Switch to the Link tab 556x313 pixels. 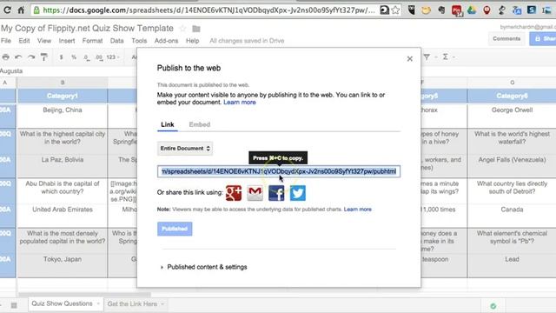(x=168, y=124)
